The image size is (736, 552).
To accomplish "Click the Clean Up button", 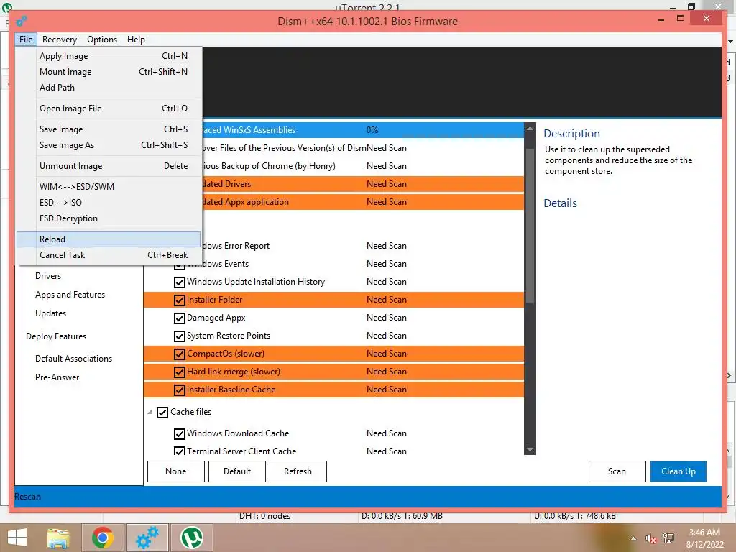I will 678,471.
